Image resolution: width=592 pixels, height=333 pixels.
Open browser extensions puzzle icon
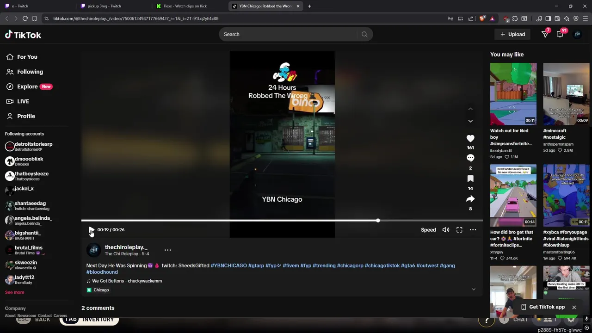[x=515, y=18]
